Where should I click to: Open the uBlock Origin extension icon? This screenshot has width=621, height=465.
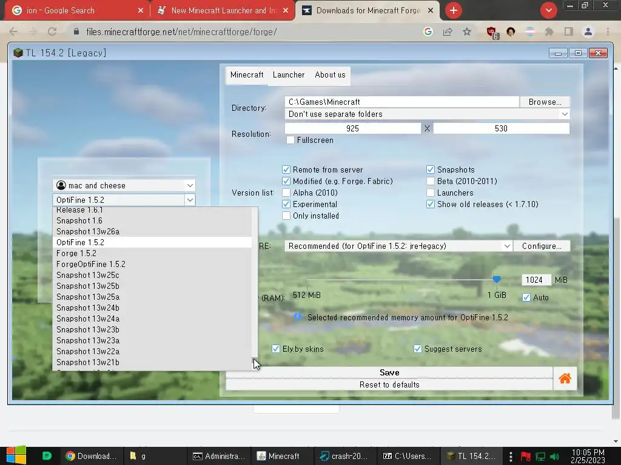(491, 33)
